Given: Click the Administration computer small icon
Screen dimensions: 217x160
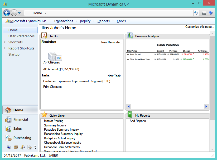Looking at the screenshot, I should (x=9, y=147).
